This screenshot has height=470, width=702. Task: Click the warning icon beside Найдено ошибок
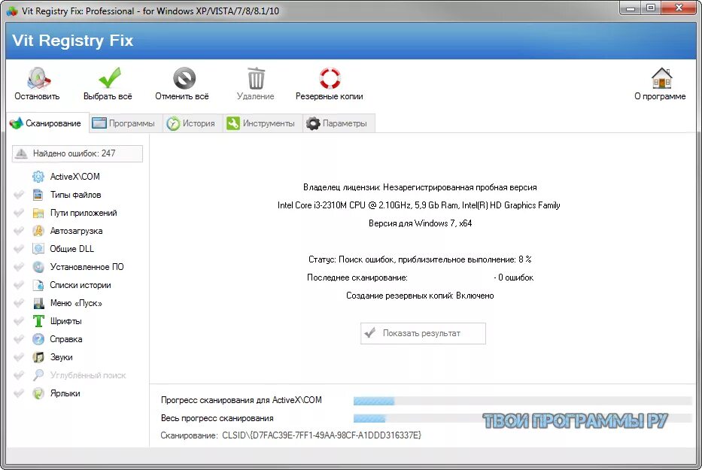[21, 153]
